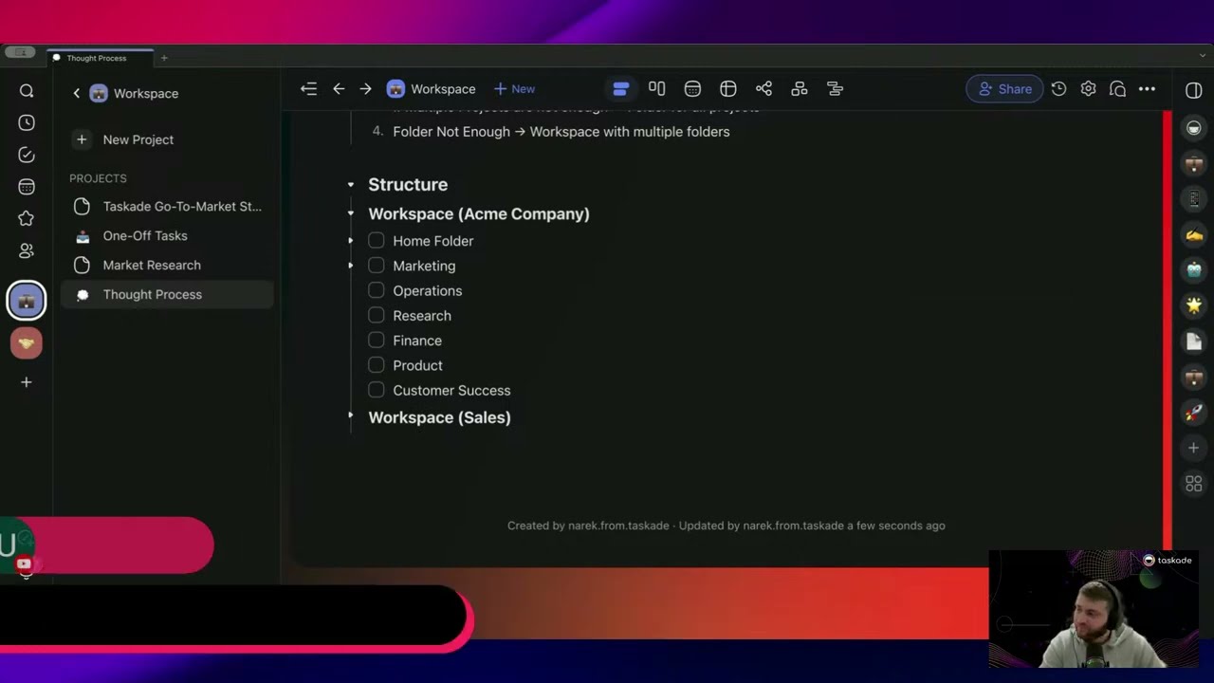Open the recent activity clock icon
Image resolution: width=1214 pixels, height=683 pixels.
point(27,123)
